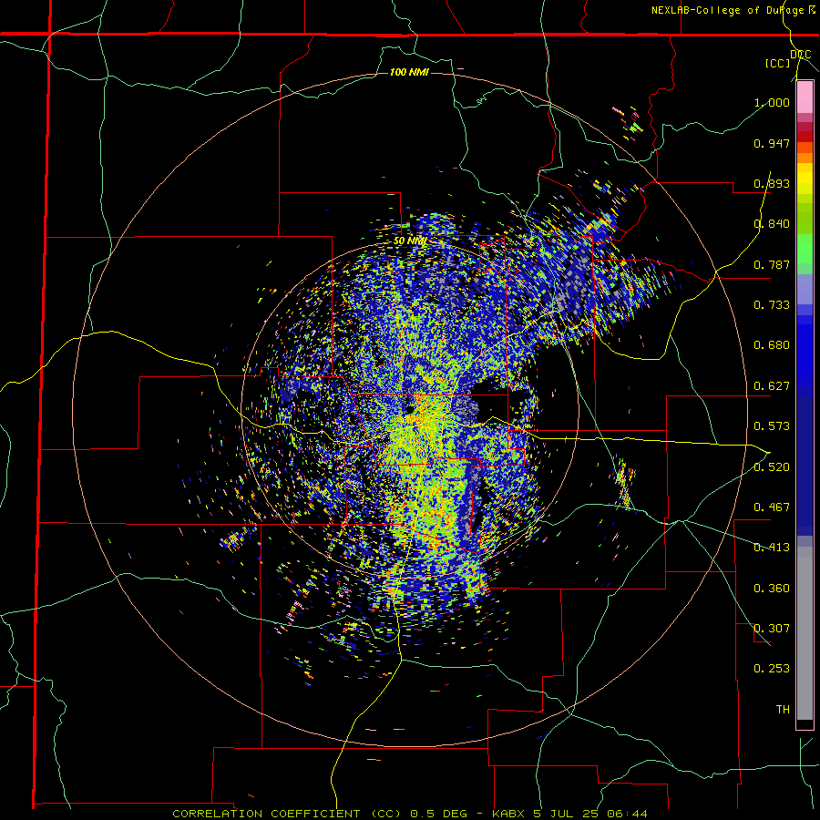820x820 pixels.
Task: Click the 0.893 legend value
Action: [x=772, y=183]
